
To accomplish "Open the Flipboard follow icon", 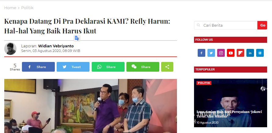I will pos(240,53).
